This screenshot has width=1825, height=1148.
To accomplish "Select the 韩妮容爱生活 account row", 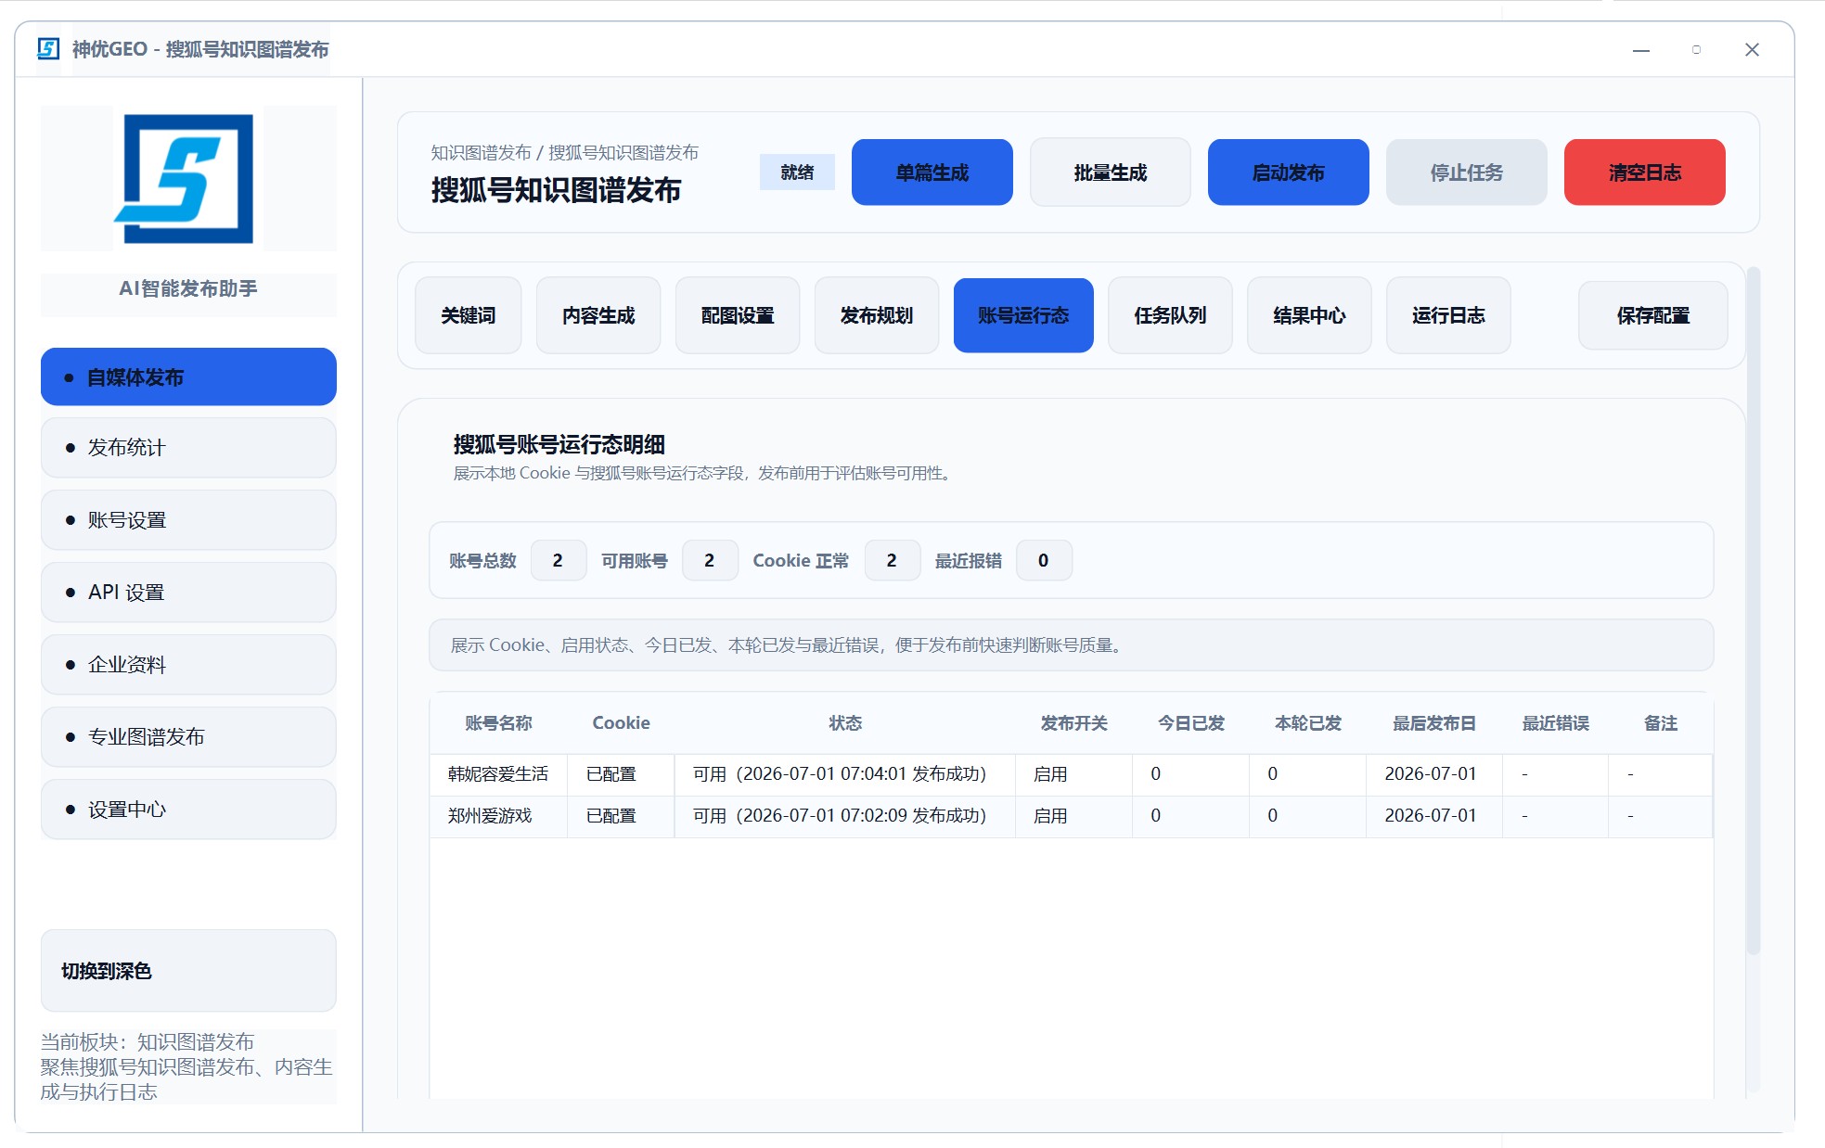I will [1071, 774].
